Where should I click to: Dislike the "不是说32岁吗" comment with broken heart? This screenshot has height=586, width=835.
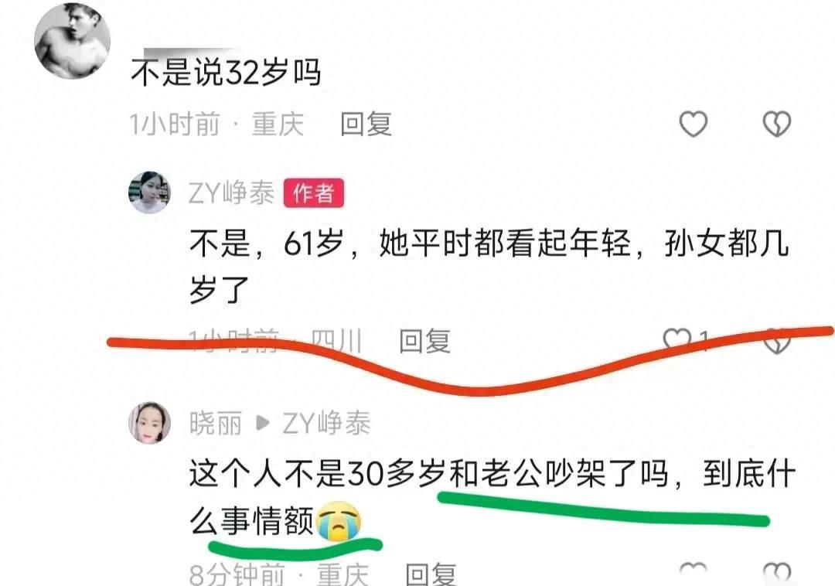777,124
